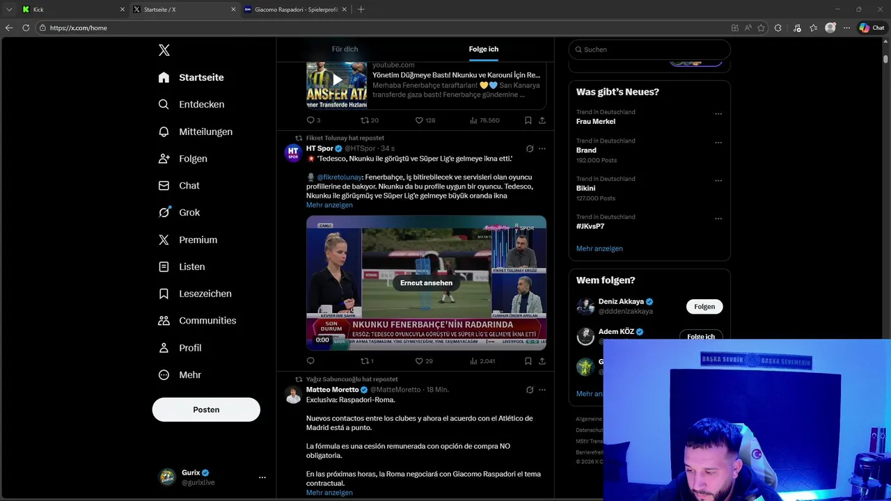The height and width of the screenshot is (501, 891).
Task: Click the X logo in sidebar
Action: [x=164, y=50]
